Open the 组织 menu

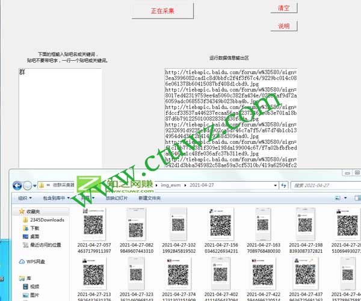coord(25,198)
